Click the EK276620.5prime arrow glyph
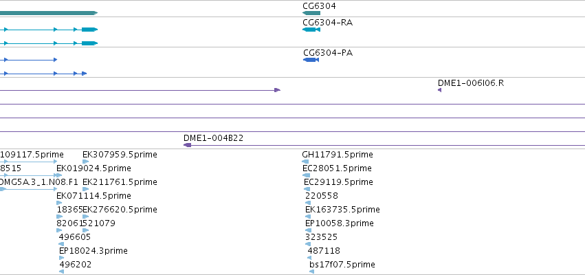 (x=86, y=217)
